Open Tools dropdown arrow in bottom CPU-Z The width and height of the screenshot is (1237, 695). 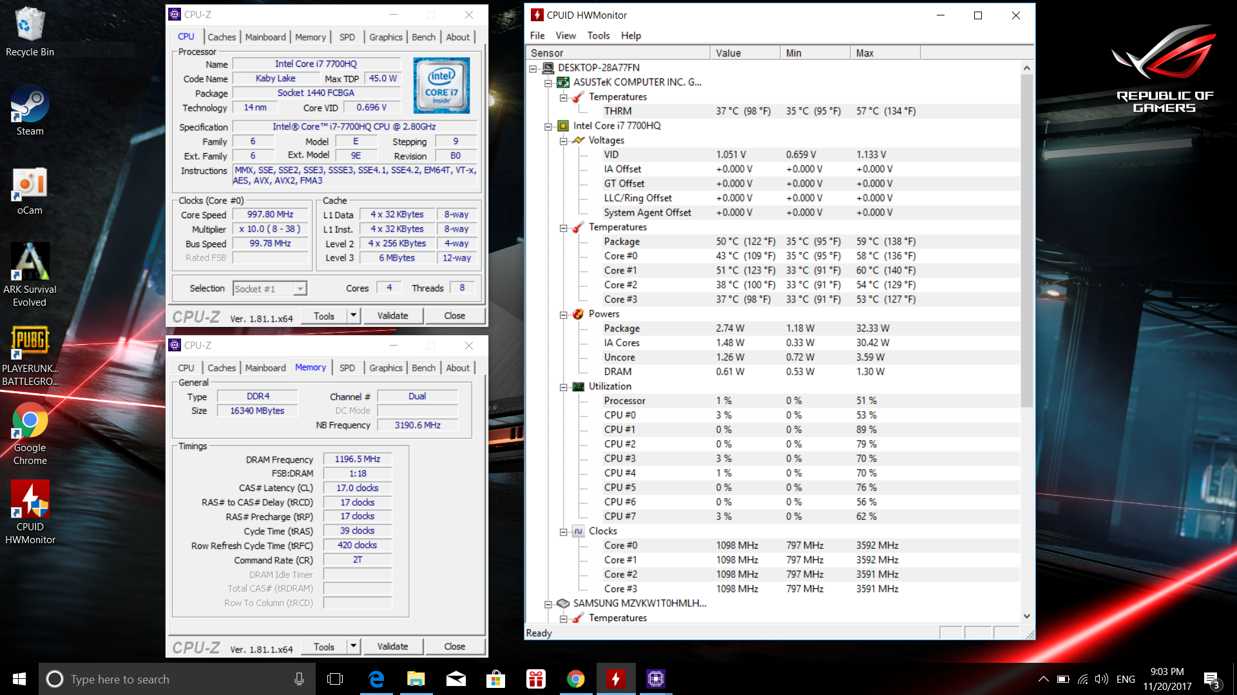pyautogui.click(x=353, y=646)
